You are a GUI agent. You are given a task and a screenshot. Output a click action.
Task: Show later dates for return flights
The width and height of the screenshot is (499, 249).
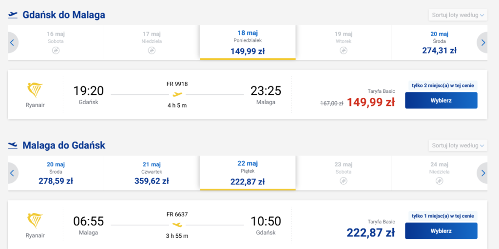click(x=483, y=173)
